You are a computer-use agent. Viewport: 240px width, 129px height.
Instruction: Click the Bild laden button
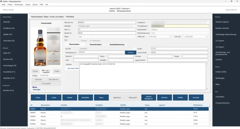click(x=38, y=80)
